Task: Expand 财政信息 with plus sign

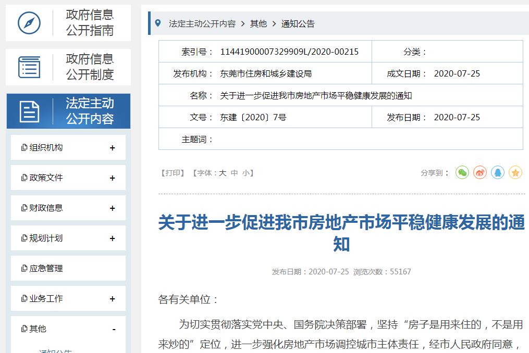Action: (x=112, y=208)
